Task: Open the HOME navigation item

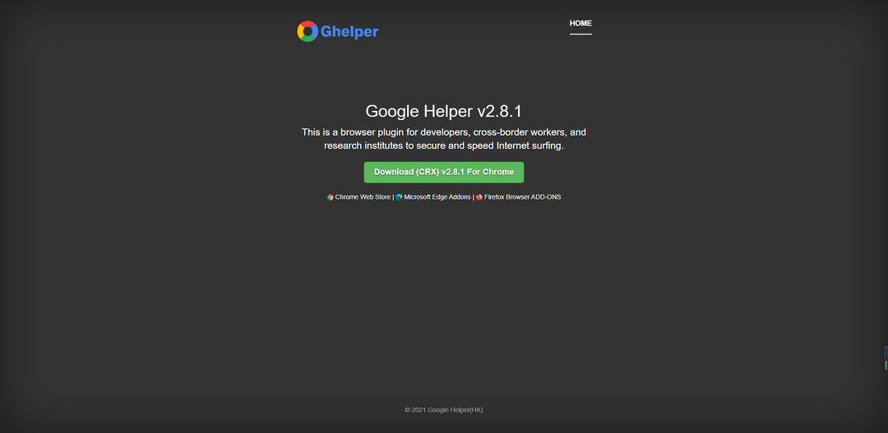Action: click(x=580, y=23)
